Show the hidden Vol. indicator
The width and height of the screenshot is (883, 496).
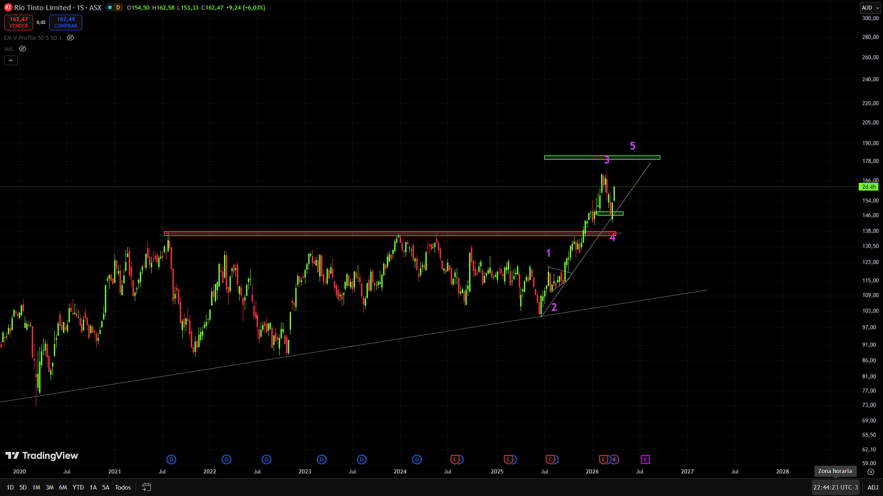tap(22, 48)
